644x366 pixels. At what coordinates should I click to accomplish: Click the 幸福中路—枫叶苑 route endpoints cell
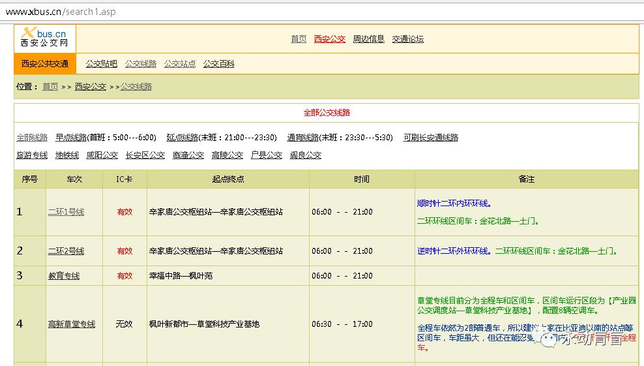pyautogui.click(x=228, y=275)
